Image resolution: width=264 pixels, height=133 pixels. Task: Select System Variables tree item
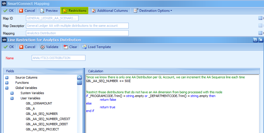(32, 93)
